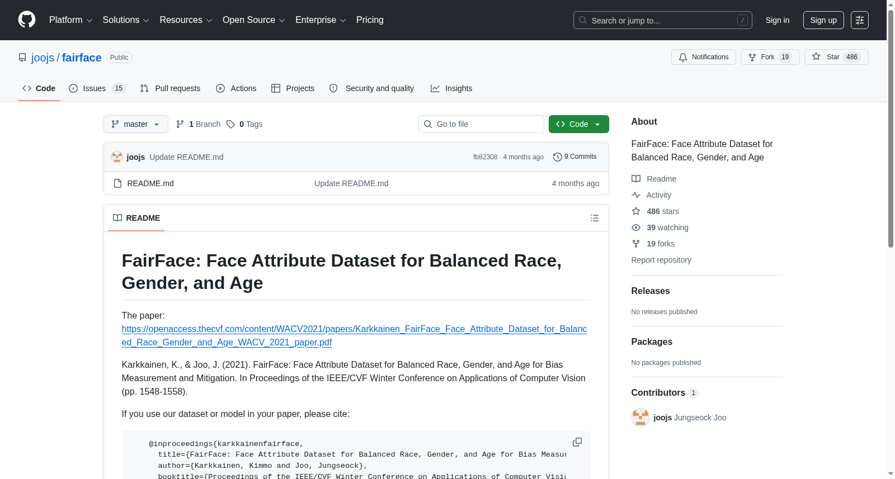Expand the Enterprise menu
Image resolution: width=895 pixels, height=479 pixels.
pyautogui.click(x=321, y=20)
